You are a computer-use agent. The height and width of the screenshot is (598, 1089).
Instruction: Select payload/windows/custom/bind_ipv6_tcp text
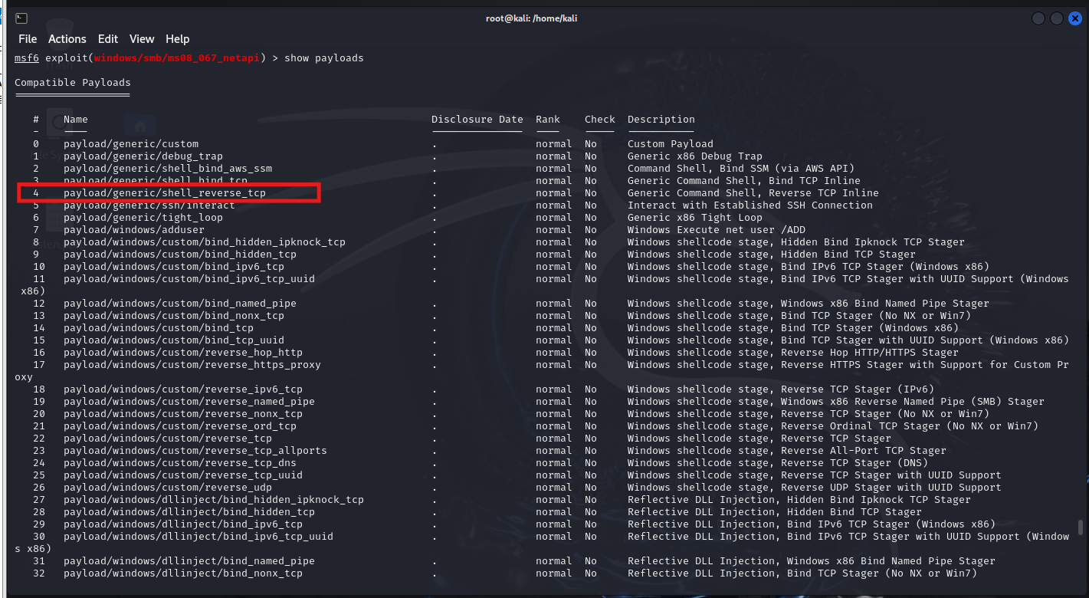click(x=174, y=267)
